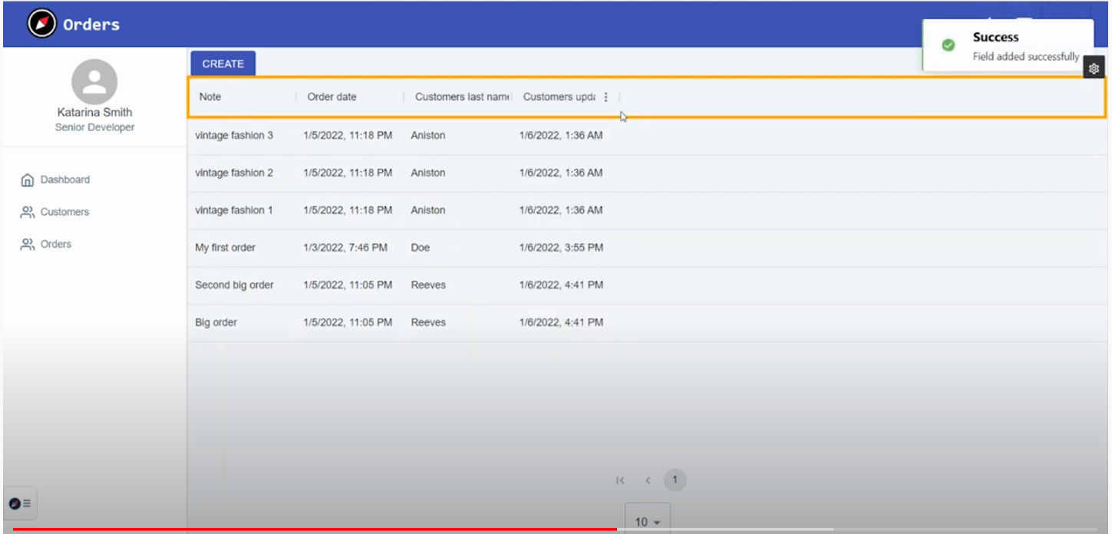Open Customers updated column three-dot menu
Screen dimensions: 1112x534
(x=605, y=97)
